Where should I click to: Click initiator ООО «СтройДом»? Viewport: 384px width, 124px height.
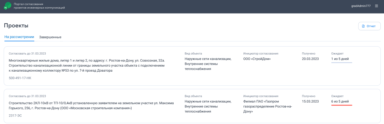pyautogui.click(x=257, y=59)
